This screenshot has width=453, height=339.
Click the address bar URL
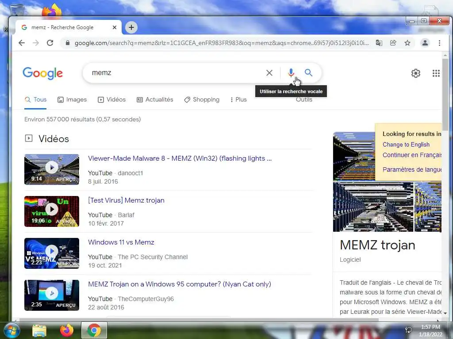pyautogui.click(x=221, y=43)
